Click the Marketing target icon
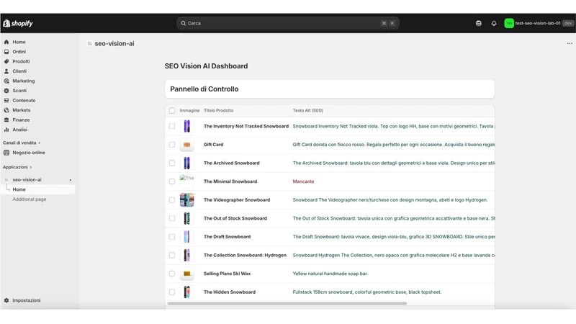 6,81
